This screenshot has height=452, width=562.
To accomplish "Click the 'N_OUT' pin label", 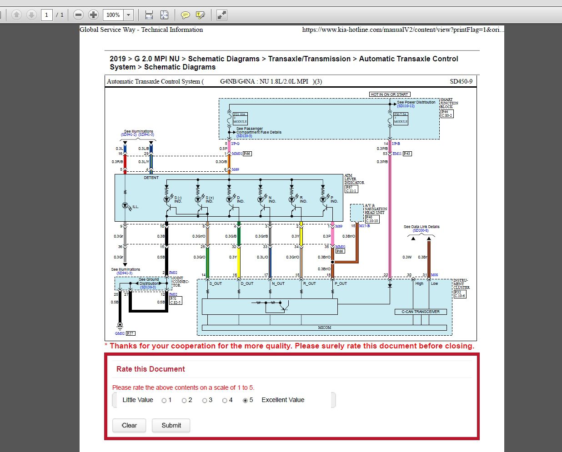I will [278, 283].
